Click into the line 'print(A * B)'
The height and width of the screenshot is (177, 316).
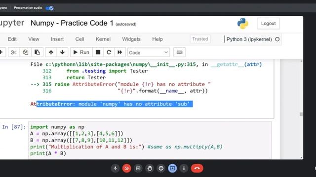(x=48, y=153)
